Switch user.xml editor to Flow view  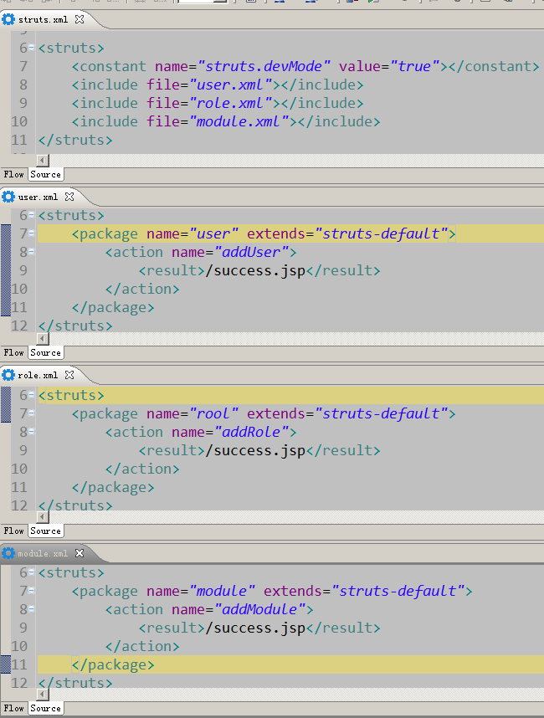coord(13,352)
